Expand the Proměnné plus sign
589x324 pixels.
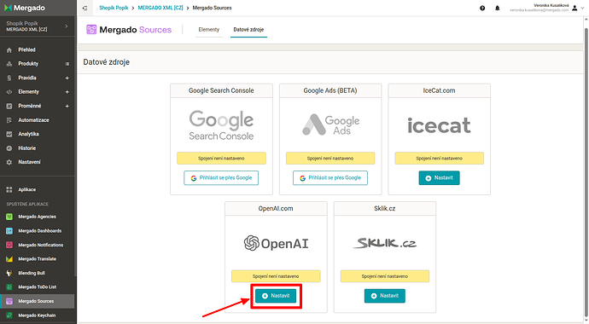[67, 106]
